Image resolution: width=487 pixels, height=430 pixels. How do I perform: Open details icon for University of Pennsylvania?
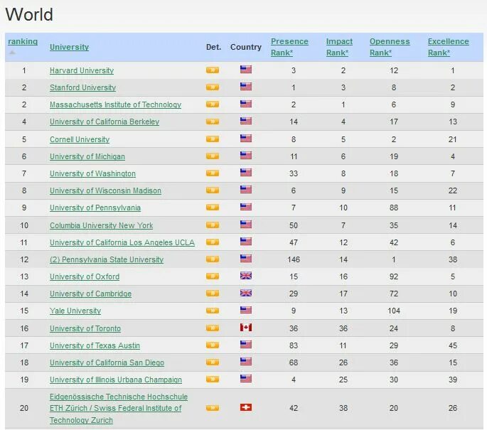coord(213,207)
